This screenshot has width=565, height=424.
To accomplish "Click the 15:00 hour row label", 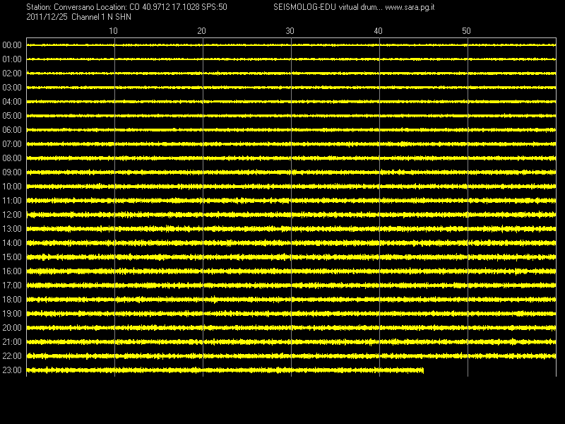I will pyautogui.click(x=12, y=257).
